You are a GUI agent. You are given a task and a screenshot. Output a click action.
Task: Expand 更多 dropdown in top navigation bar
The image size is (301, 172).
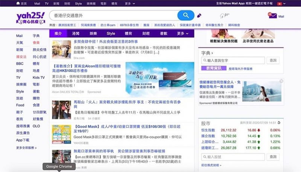[130, 3]
